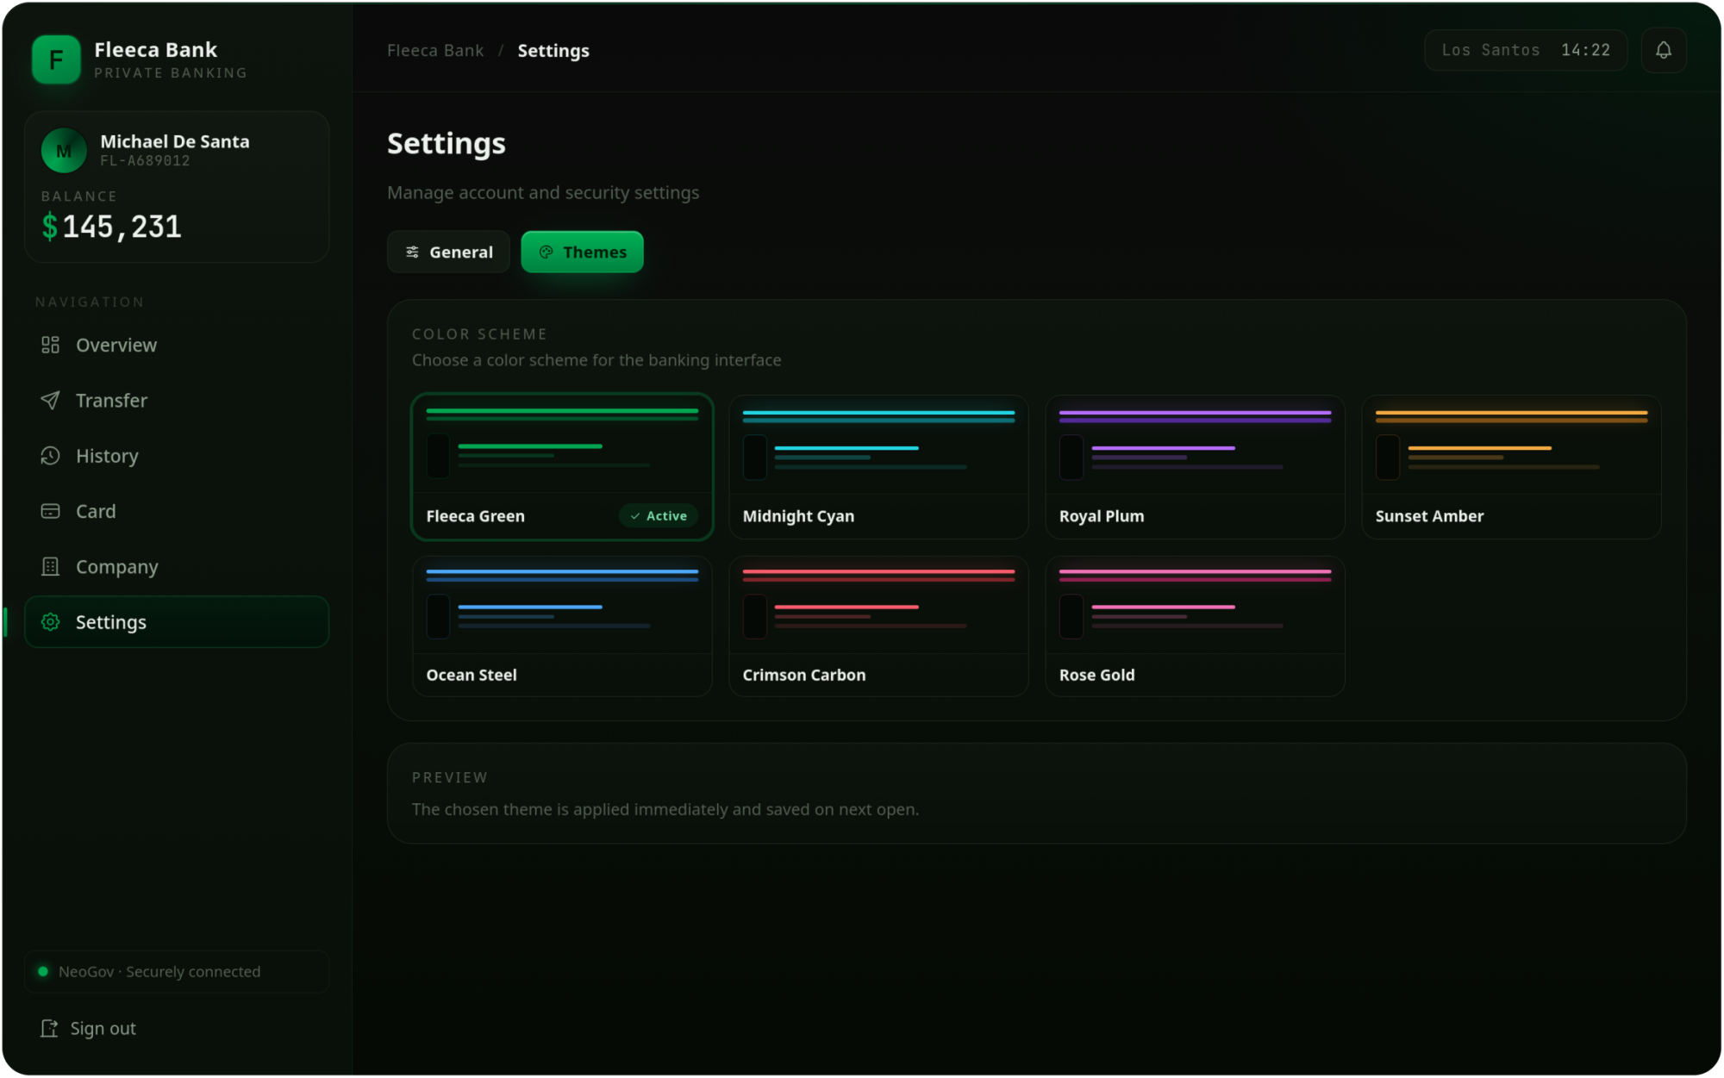Open the History navigation item
The height and width of the screenshot is (1078, 1724).
(x=177, y=456)
